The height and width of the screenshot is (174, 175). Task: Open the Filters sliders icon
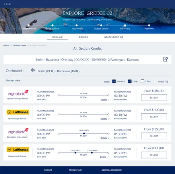point(167,82)
